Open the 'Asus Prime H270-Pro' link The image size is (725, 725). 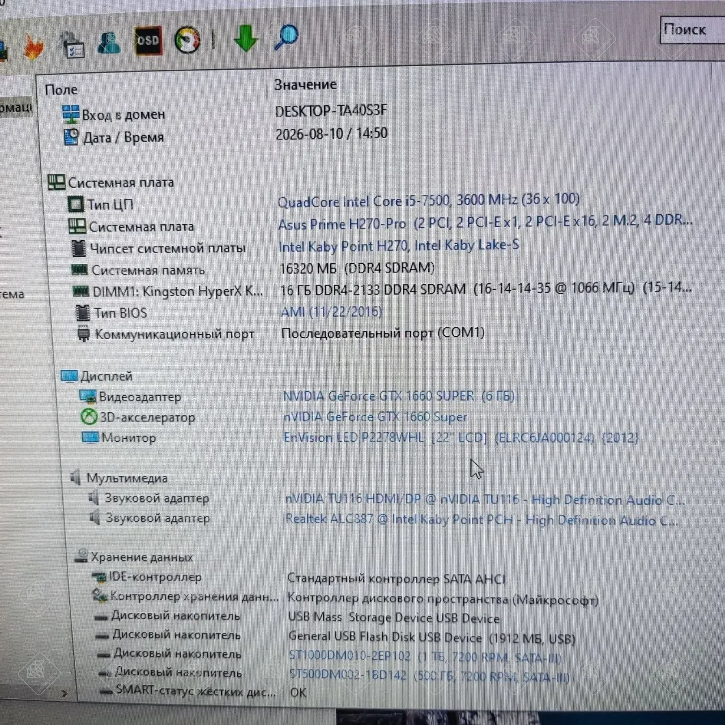[485, 222]
